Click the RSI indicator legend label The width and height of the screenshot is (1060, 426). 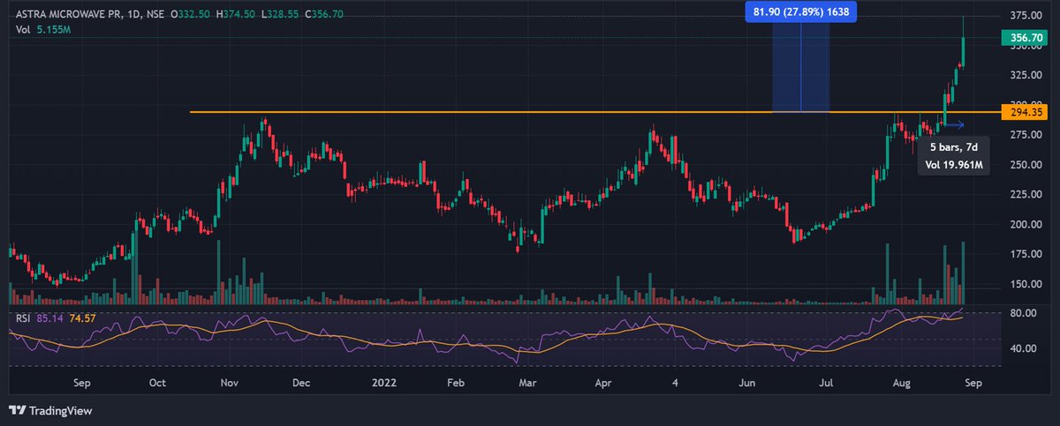(22, 318)
